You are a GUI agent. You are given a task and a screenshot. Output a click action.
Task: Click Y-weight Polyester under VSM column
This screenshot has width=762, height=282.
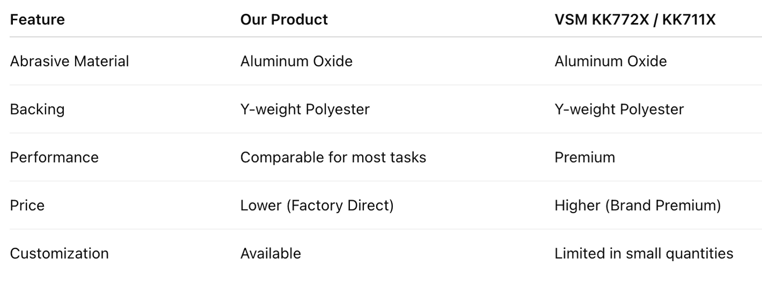(x=619, y=109)
